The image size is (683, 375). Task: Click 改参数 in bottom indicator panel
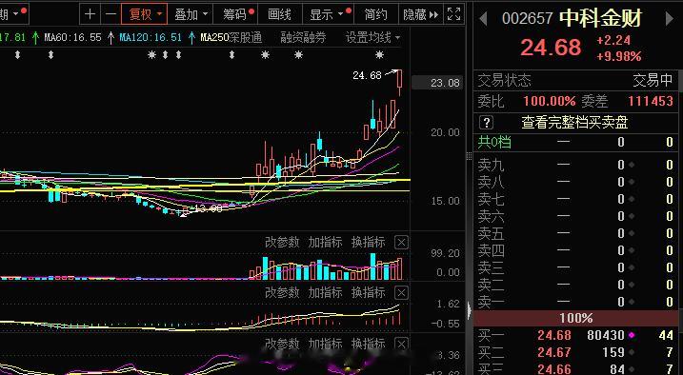(282, 344)
